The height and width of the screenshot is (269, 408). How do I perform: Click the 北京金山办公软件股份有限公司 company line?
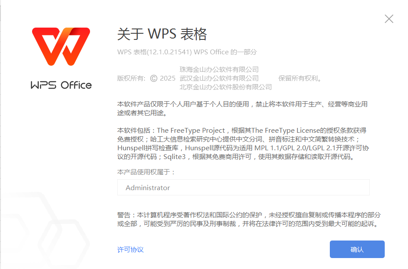click(226, 87)
